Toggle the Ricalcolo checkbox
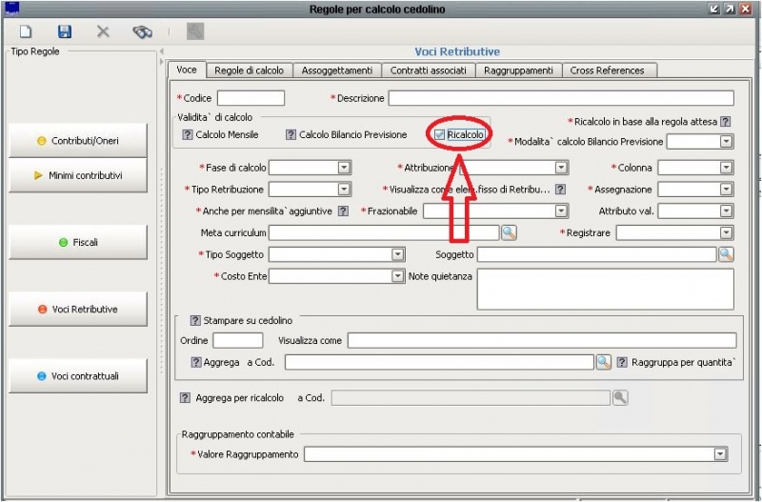The image size is (762, 502). [x=439, y=135]
